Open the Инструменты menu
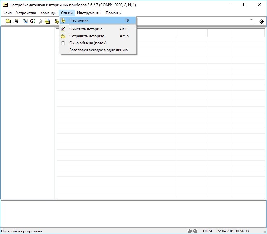 [x=89, y=13]
